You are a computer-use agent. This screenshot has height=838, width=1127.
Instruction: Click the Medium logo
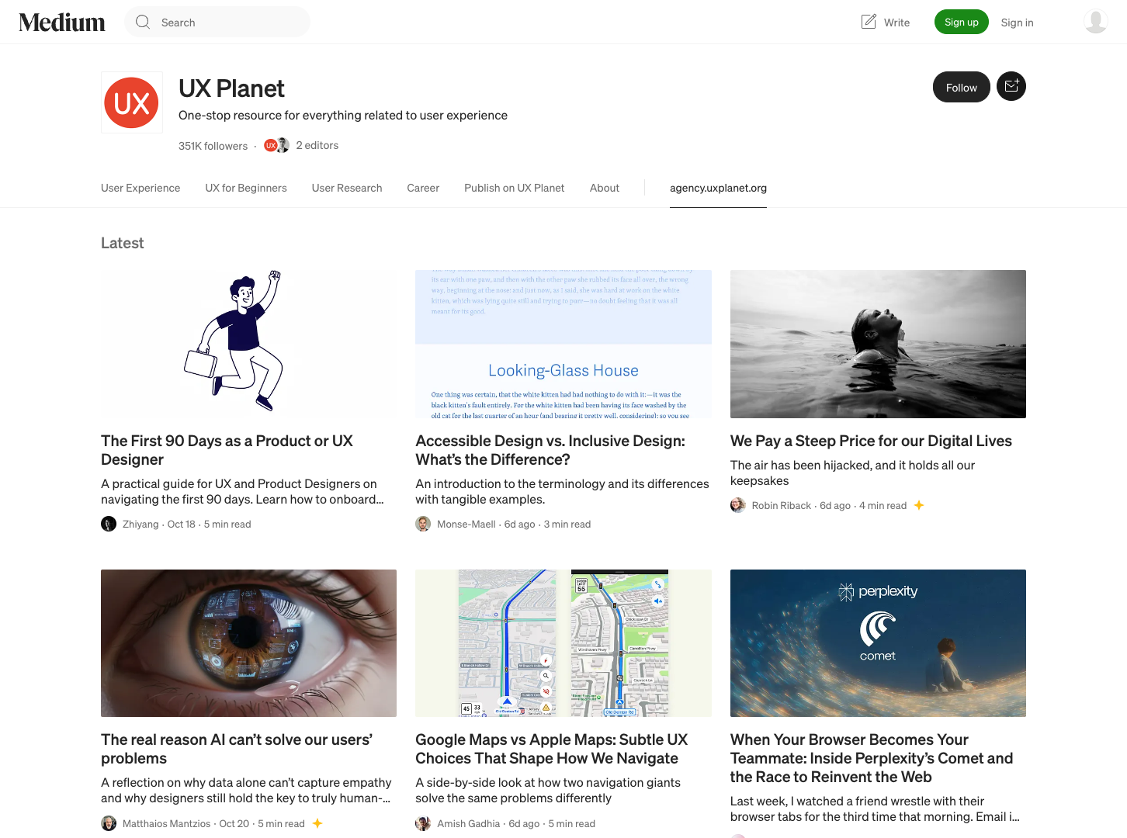62,23
